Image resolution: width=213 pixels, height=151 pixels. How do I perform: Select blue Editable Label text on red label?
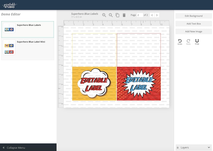(139, 84)
